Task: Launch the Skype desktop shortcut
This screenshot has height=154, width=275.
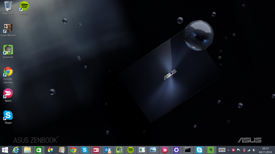Action: click(x=8, y=117)
